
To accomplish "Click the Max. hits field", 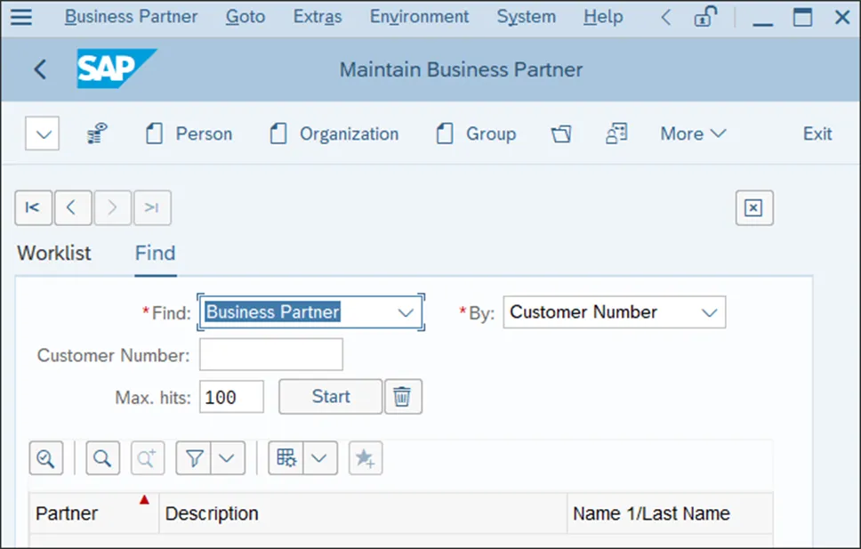I will coord(231,397).
